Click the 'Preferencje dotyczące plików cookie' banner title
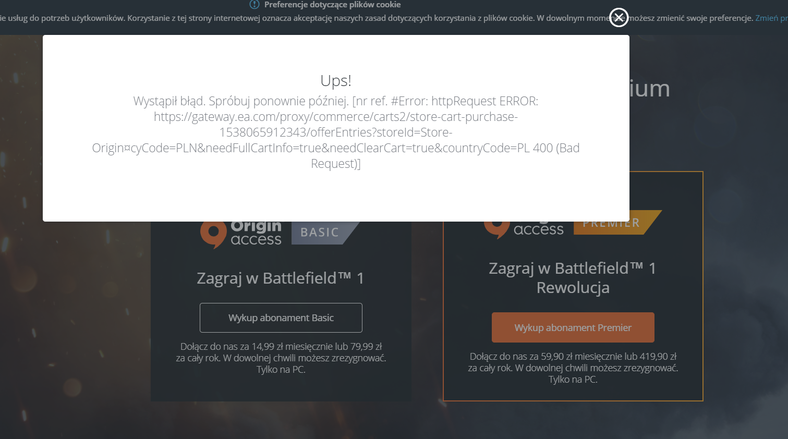 (332, 5)
